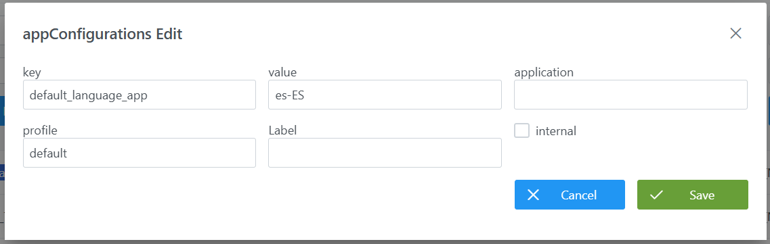The width and height of the screenshot is (770, 244).
Task: Close the appConfigurations Edit dialog with X
Action: pos(735,33)
